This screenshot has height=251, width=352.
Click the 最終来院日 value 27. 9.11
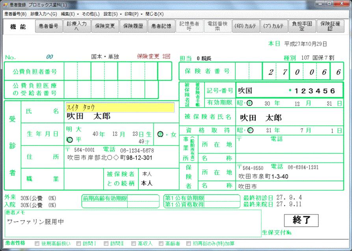289,204
